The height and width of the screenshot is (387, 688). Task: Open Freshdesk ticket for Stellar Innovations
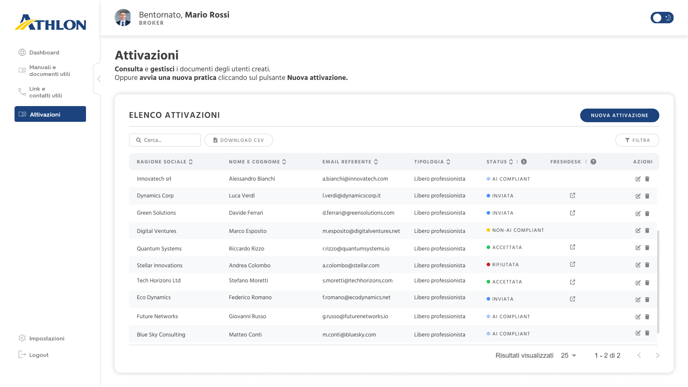tap(573, 264)
